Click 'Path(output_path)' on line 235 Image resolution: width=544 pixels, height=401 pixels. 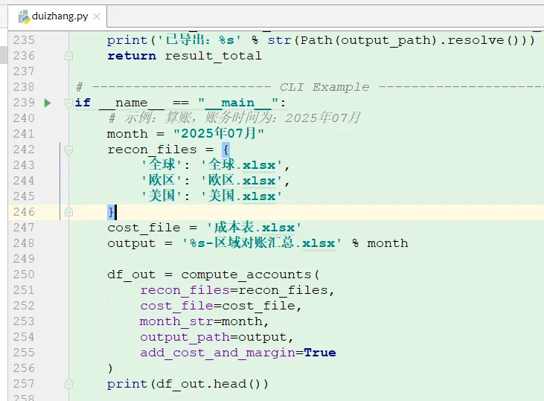pos(368,40)
